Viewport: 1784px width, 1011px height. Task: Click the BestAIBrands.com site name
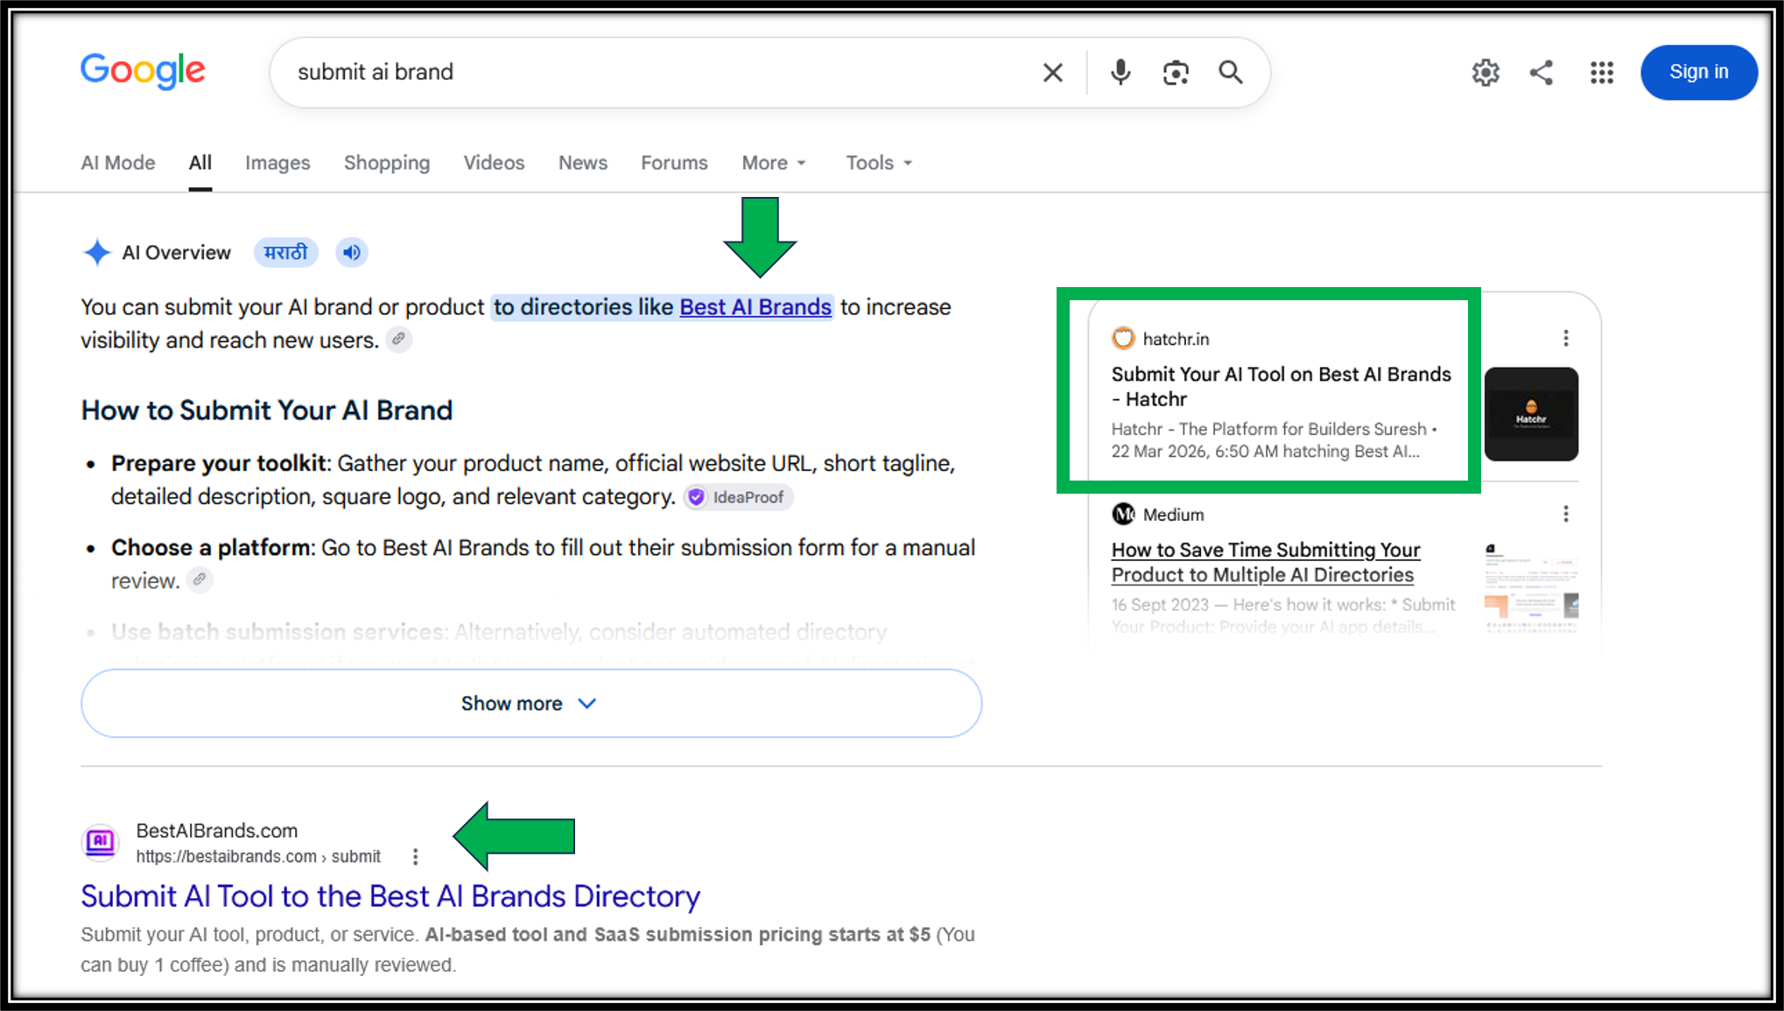[217, 831]
